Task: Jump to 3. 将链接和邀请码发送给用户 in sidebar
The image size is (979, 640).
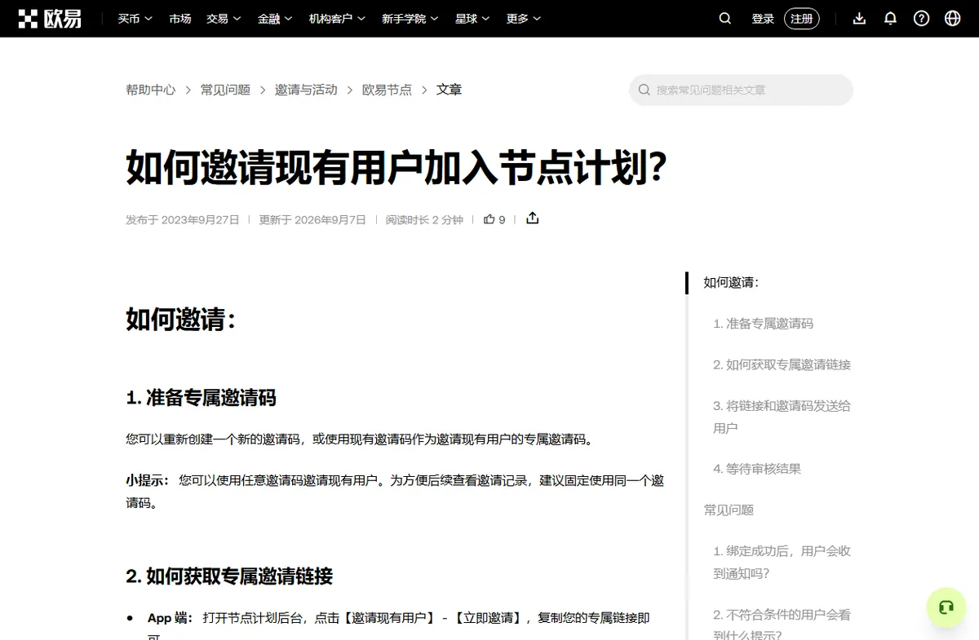Action: click(x=782, y=417)
